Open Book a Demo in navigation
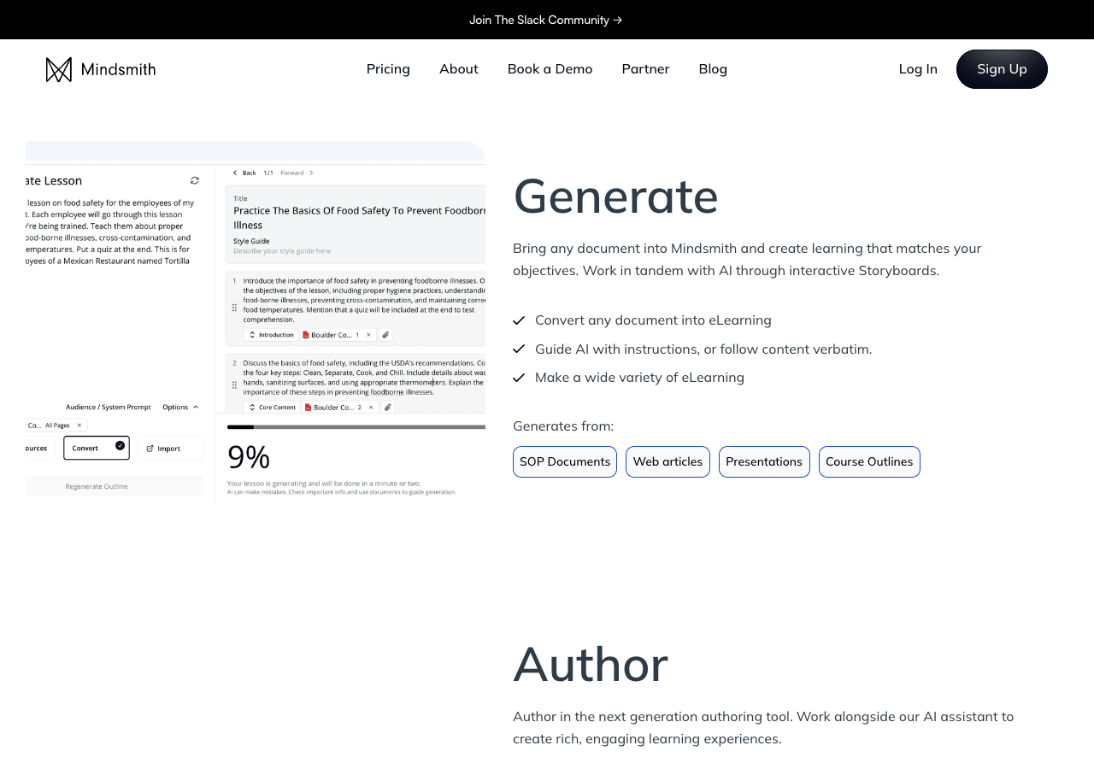The width and height of the screenshot is (1094, 769). coord(550,69)
